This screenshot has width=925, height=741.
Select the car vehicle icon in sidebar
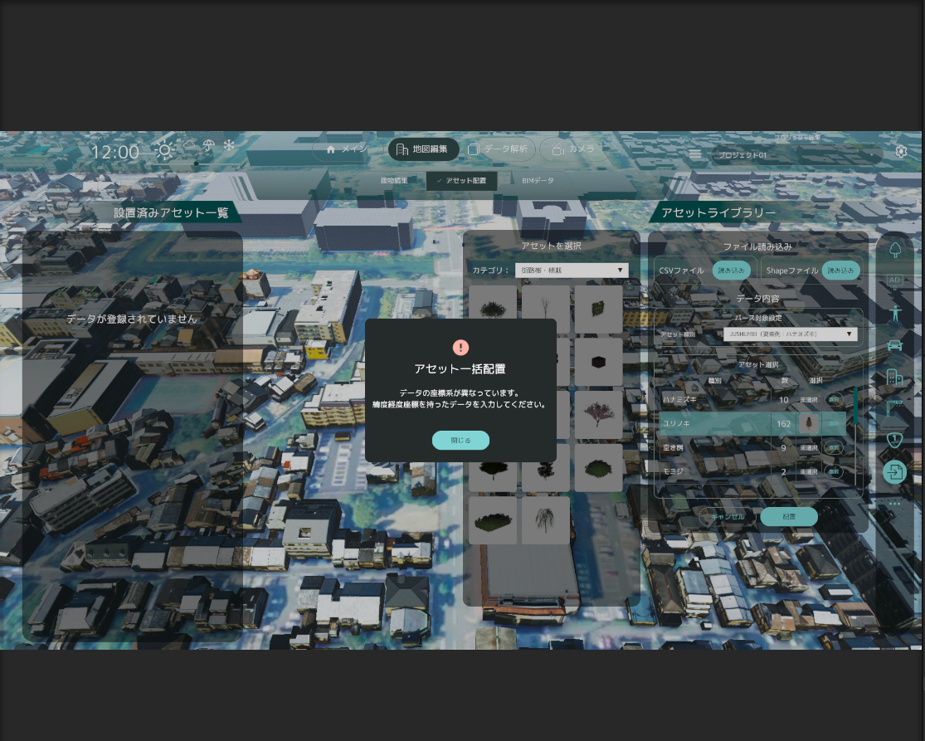click(894, 344)
